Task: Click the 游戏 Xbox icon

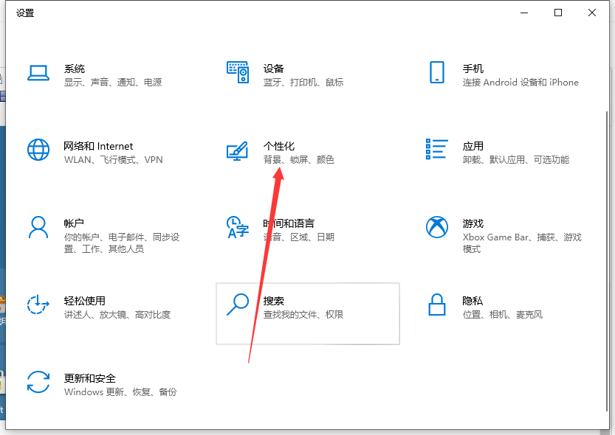Action: (436, 227)
